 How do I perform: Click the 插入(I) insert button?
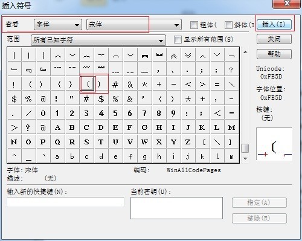[x=274, y=25]
